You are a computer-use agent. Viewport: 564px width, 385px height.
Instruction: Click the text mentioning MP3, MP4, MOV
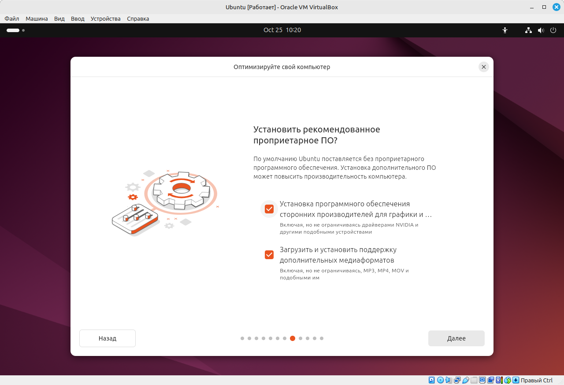pyautogui.click(x=345, y=274)
